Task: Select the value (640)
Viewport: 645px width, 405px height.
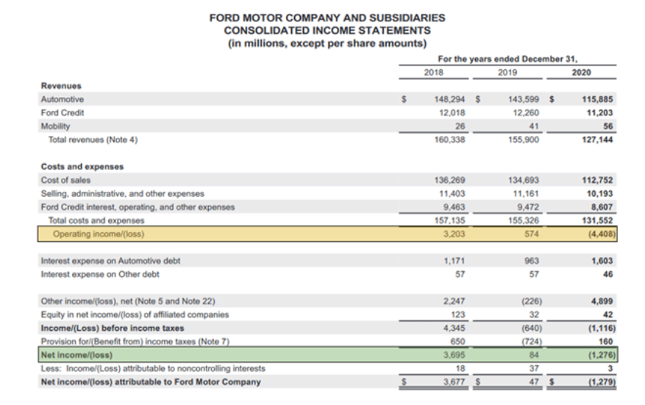Action: pos(532,328)
